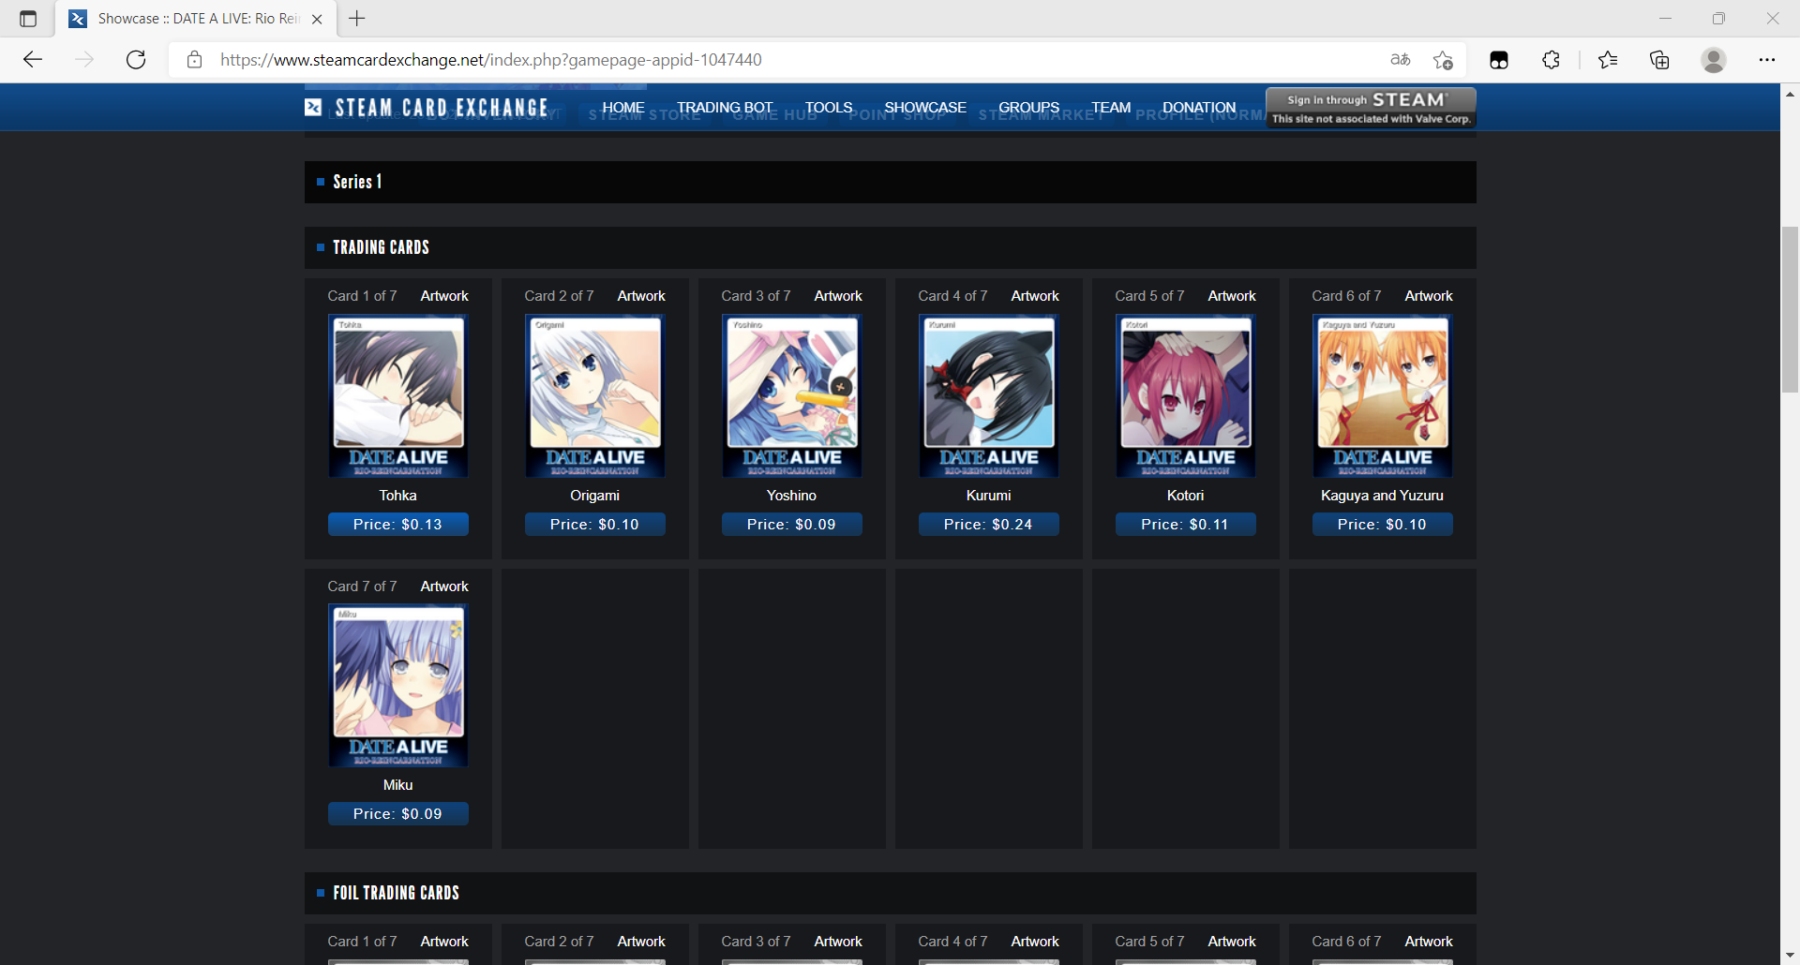This screenshot has height=965, width=1800.
Task: Open the SHOWCASE menu
Action: [x=925, y=108]
